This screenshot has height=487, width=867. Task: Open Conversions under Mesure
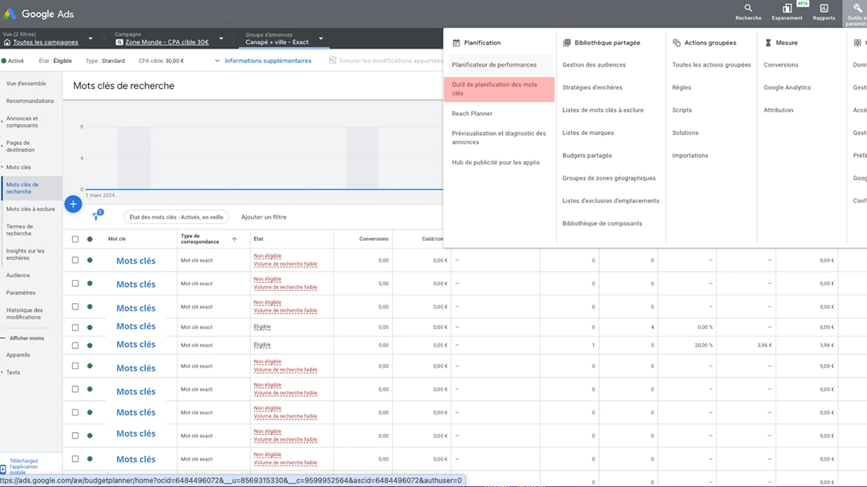(781, 64)
